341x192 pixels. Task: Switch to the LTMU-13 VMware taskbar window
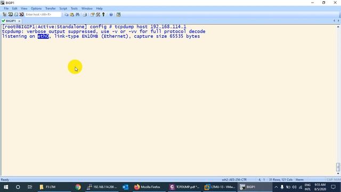[x=220, y=187]
